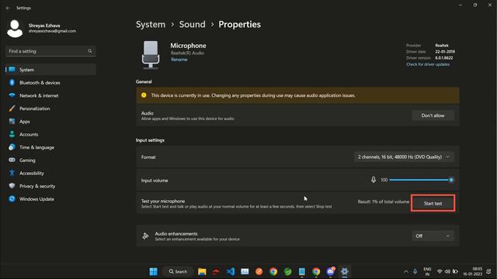Screen dimensions: 497x279
Task: Click the large Microphone device image
Action: coord(151,55)
